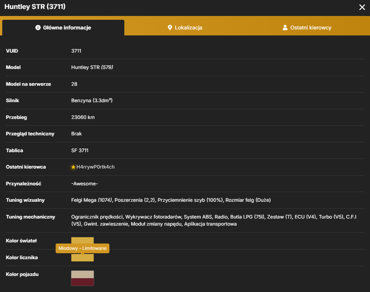Click the info circle icon
The width and height of the screenshot is (370, 292).
[38, 28]
